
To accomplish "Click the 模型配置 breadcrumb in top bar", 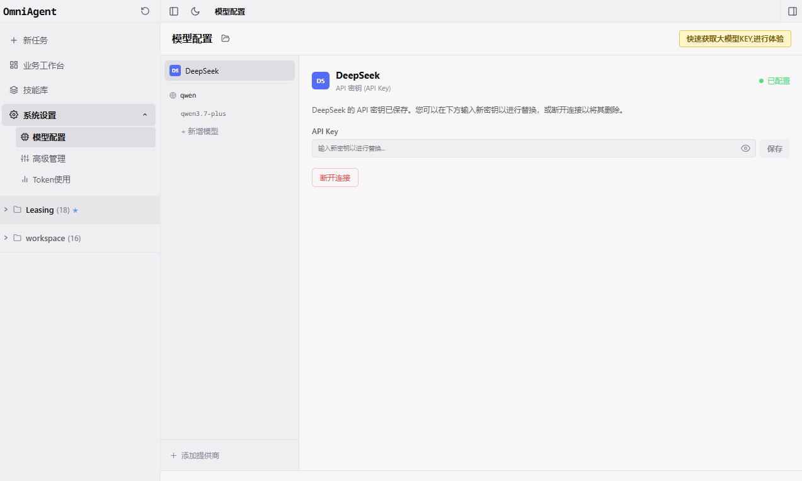I will click(230, 11).
